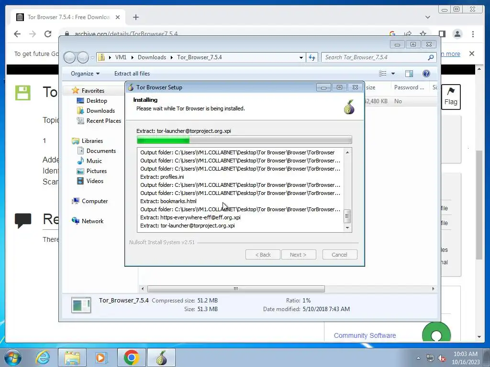The height and width of the screenshot is (367, 490).
Task: Show hidden tray icons arrow
Action: pos(418,358)
